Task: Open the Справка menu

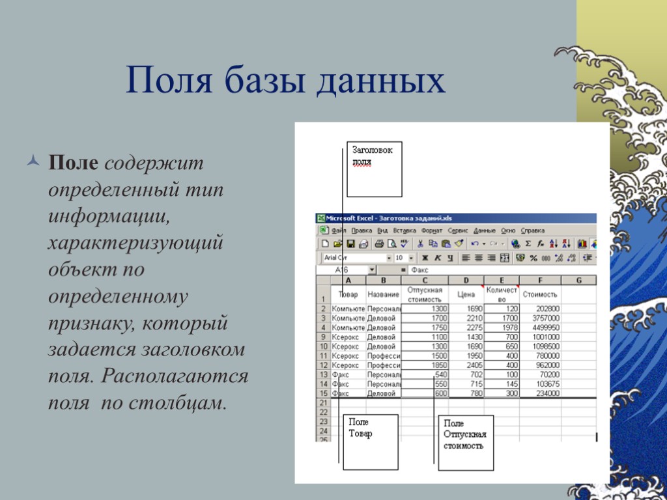Action: (533, 230)
